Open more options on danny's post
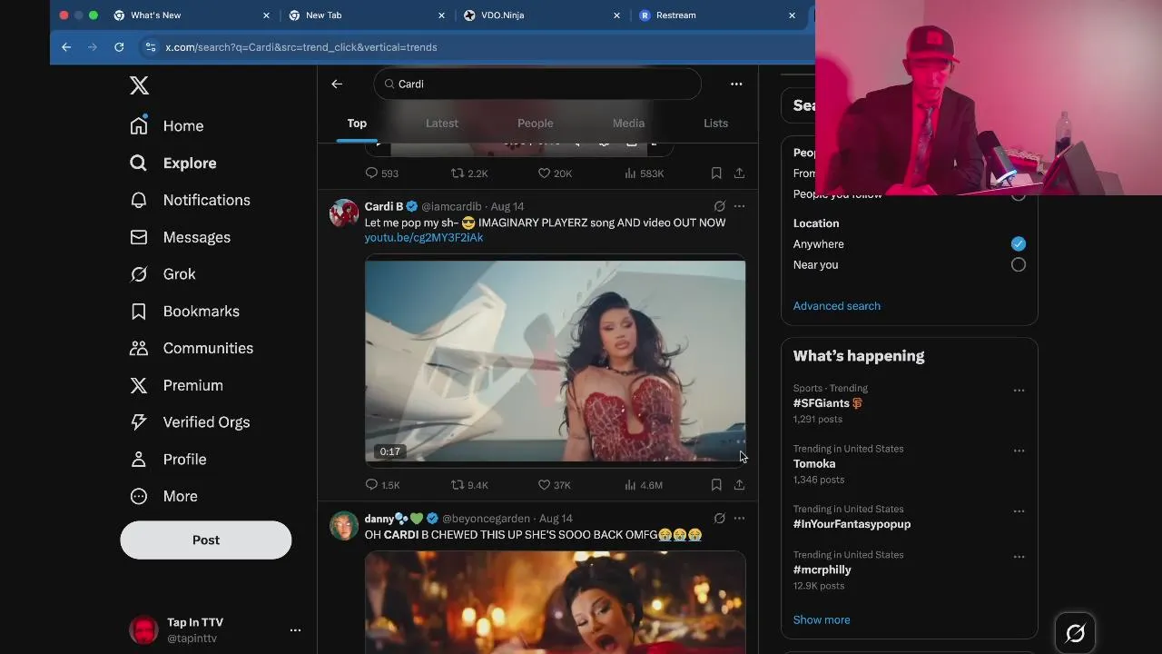Viewport: 1162px width, 654px height. coord(740,519)
